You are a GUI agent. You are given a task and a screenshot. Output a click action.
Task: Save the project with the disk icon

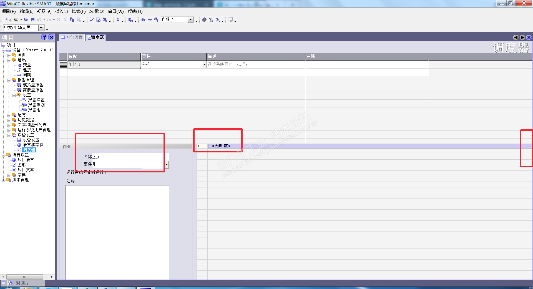(x=32, y=20)
